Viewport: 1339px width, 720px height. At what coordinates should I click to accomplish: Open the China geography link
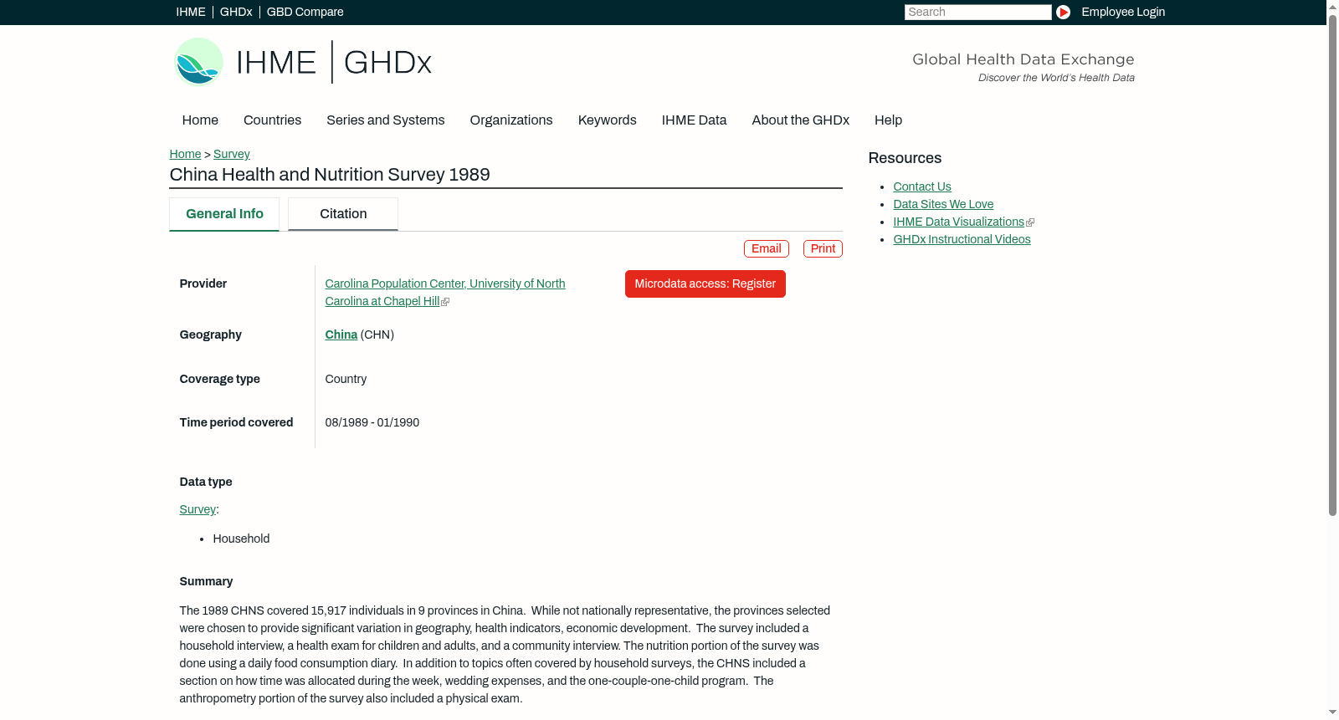341,334
